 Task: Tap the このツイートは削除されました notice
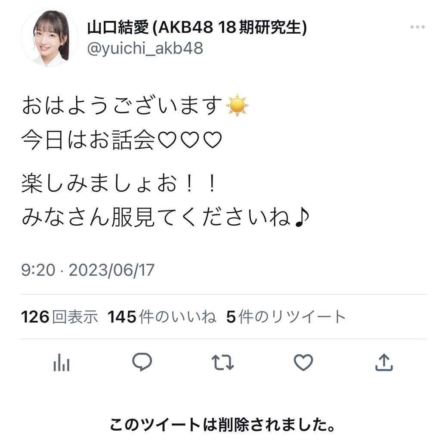223,424
